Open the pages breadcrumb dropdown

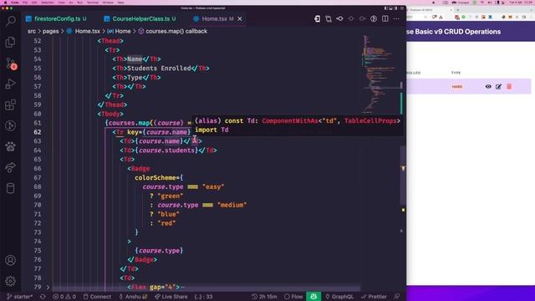click(x=50, y=31)
